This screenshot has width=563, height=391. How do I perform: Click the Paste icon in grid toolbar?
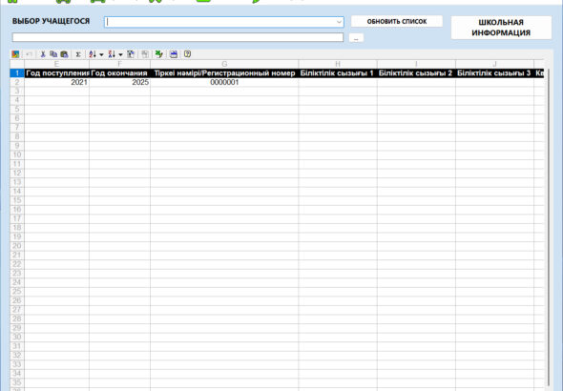[x=64, y=54]
